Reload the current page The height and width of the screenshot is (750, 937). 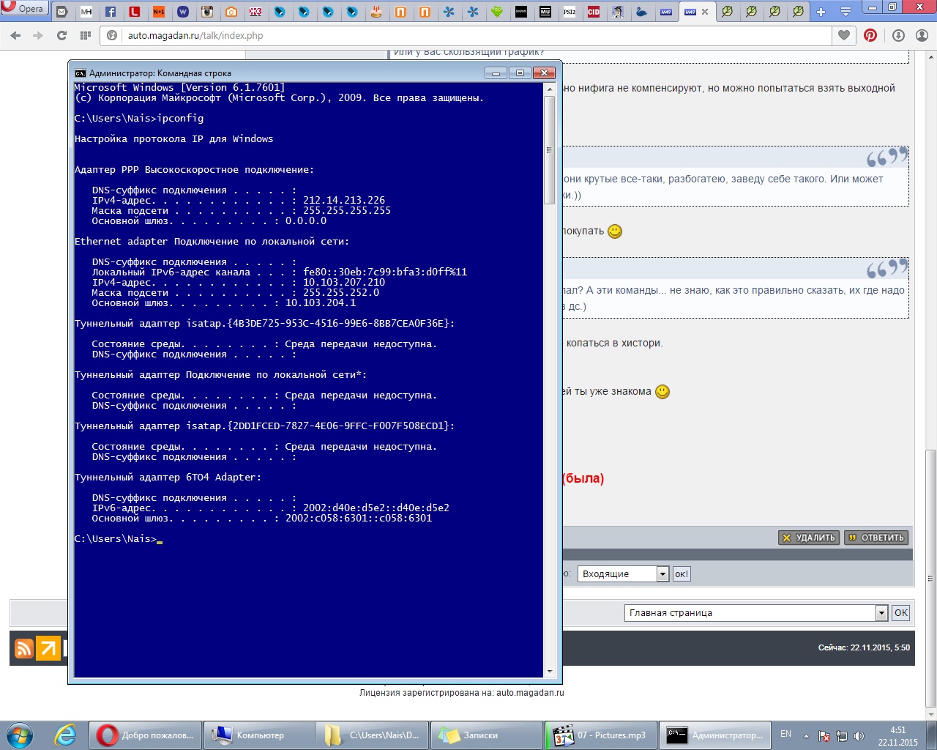pos(61,35)
